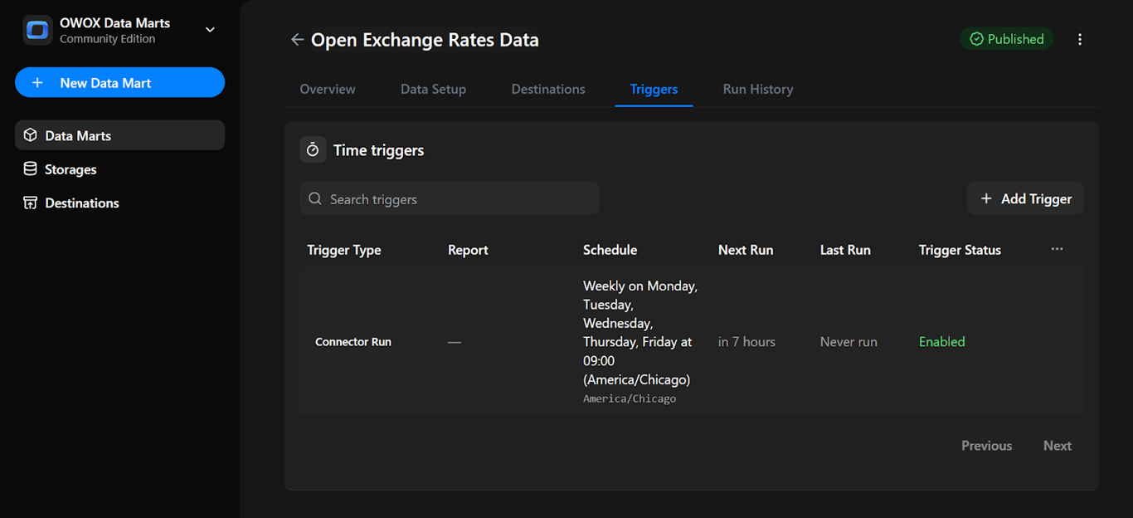Screen dimensions: 1133x518
Task: Click the 'Never run' cell
Action: point(849,341)
